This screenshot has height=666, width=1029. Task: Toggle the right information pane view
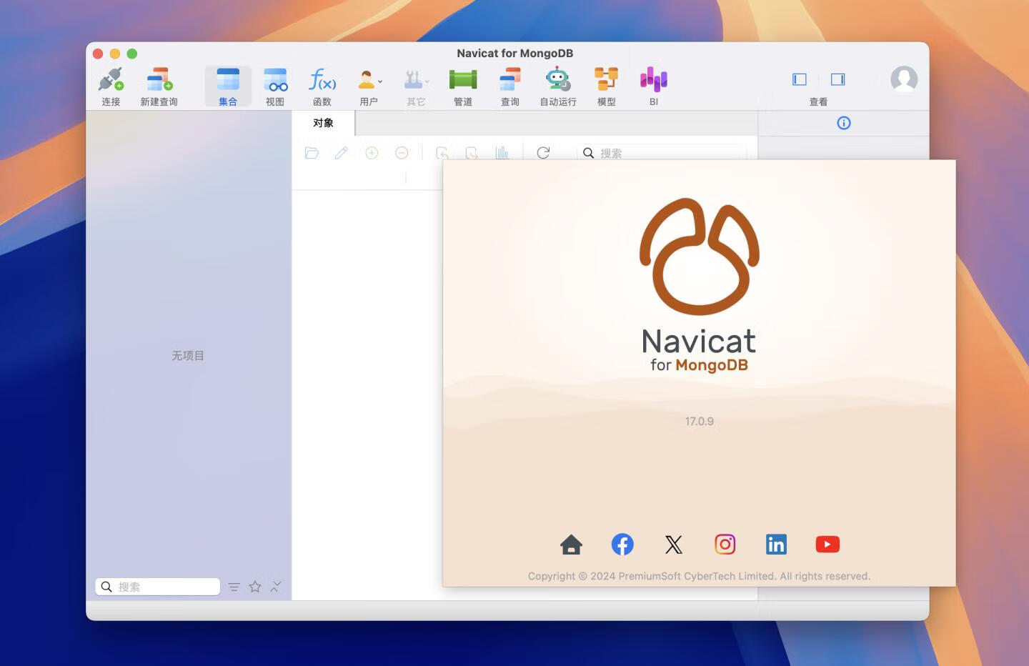[838, 79]
